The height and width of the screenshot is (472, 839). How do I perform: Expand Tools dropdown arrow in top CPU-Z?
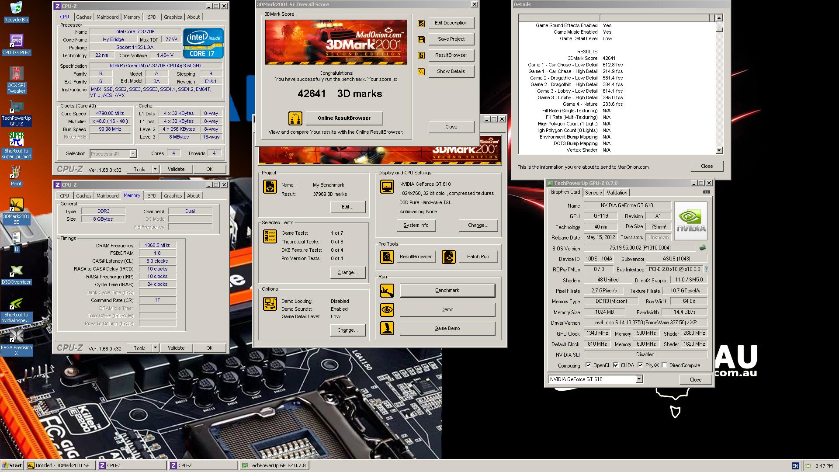click(155, 170)
